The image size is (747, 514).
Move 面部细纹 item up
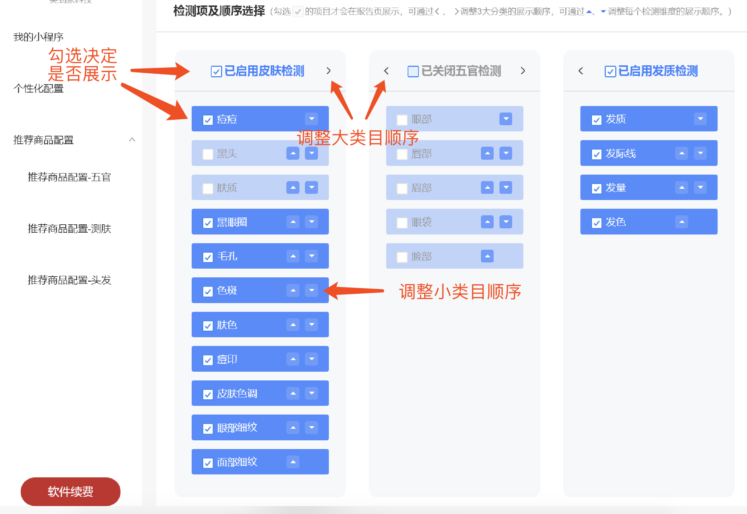coord(293,462)
